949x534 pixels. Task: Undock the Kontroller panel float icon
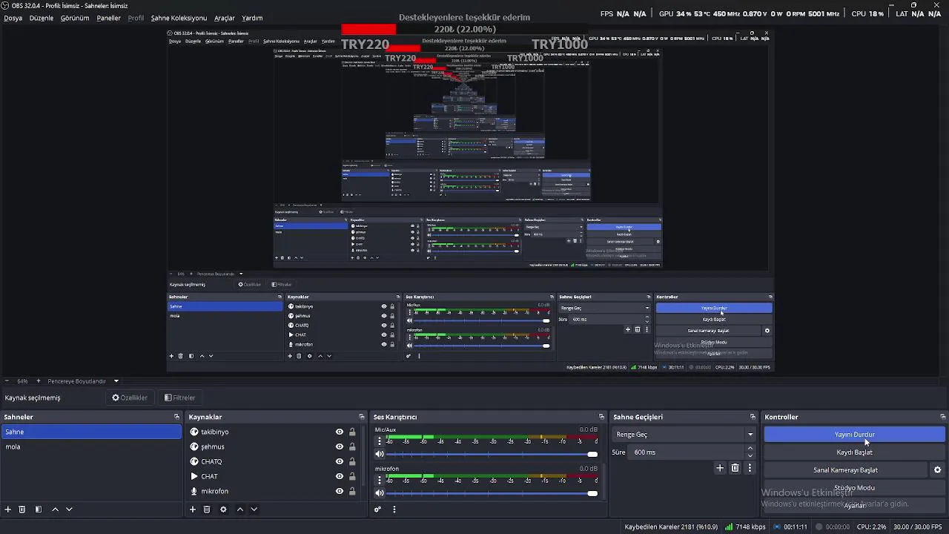click(943, 417)
